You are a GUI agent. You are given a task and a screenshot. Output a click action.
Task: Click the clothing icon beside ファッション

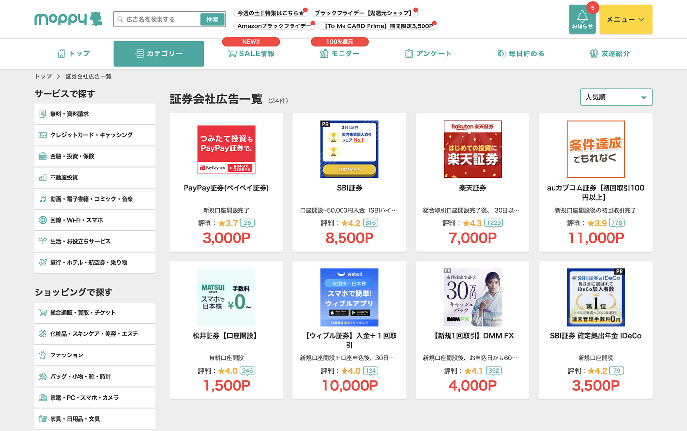[43, 355]
